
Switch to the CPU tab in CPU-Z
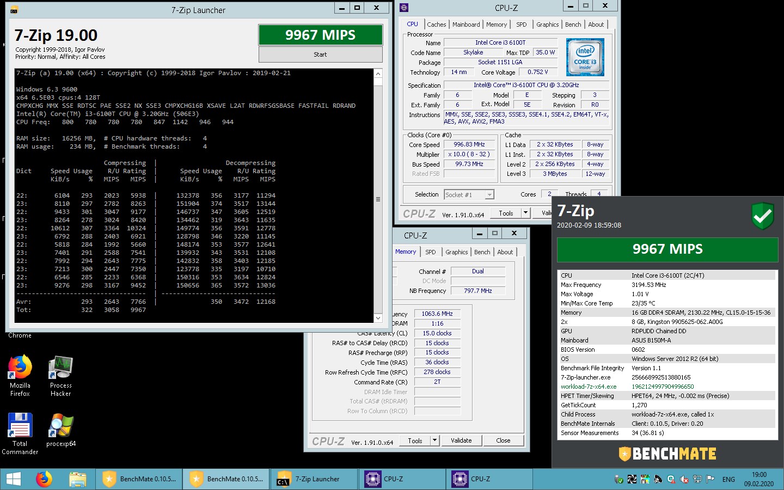click(x=412, y=24)
